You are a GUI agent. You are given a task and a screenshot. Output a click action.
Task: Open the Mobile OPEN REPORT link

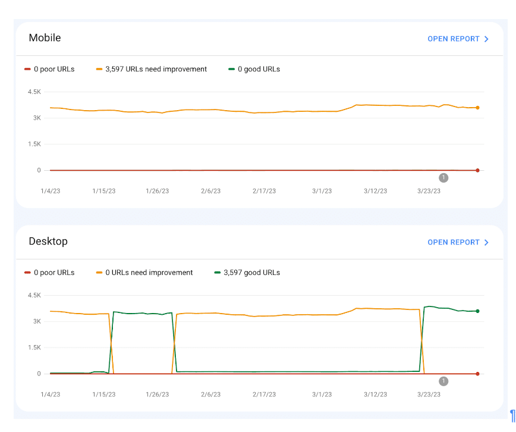click(x=452, y=38)
